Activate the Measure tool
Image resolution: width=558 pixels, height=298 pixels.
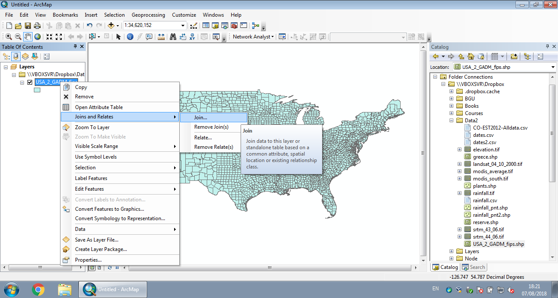(x=161, y=37)
